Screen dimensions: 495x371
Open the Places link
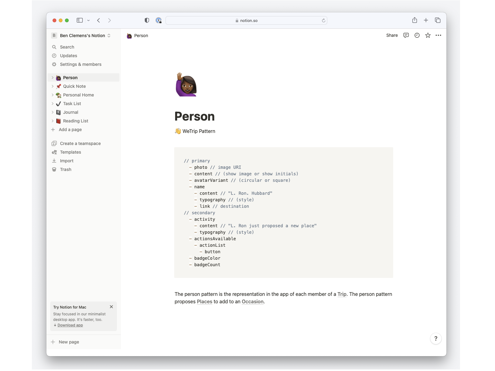point(204,301)
